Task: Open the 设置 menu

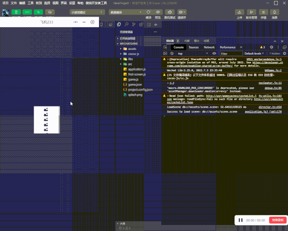Action: coord(72,3)
